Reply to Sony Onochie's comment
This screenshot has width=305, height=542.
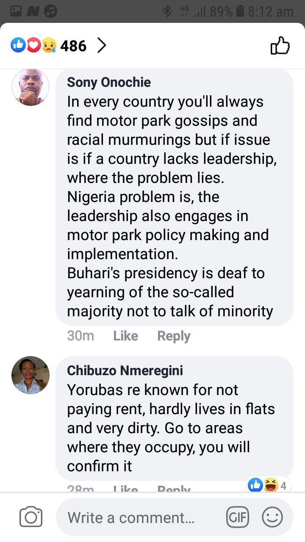(x=174, y=336)
